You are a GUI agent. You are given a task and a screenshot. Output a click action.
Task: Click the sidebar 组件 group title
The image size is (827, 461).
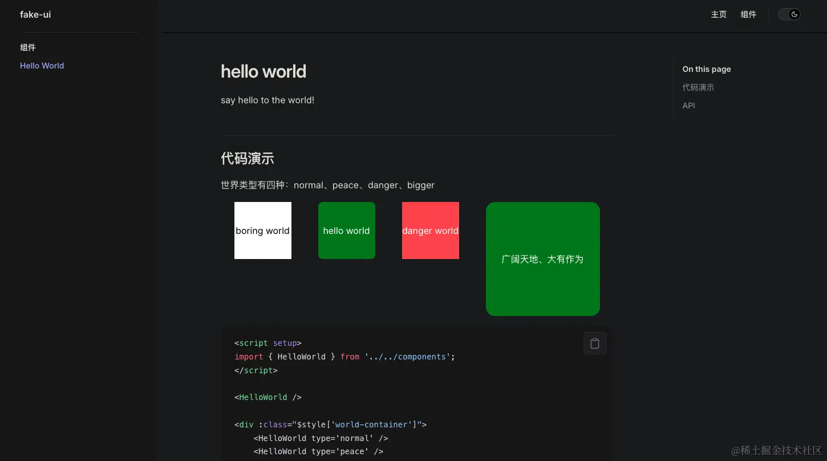click(x=28, y=47)
